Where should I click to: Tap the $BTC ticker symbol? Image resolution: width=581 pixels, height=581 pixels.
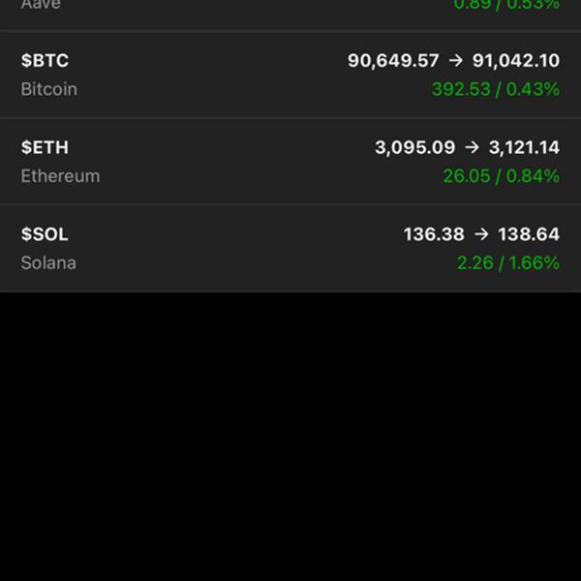point(45,60)
